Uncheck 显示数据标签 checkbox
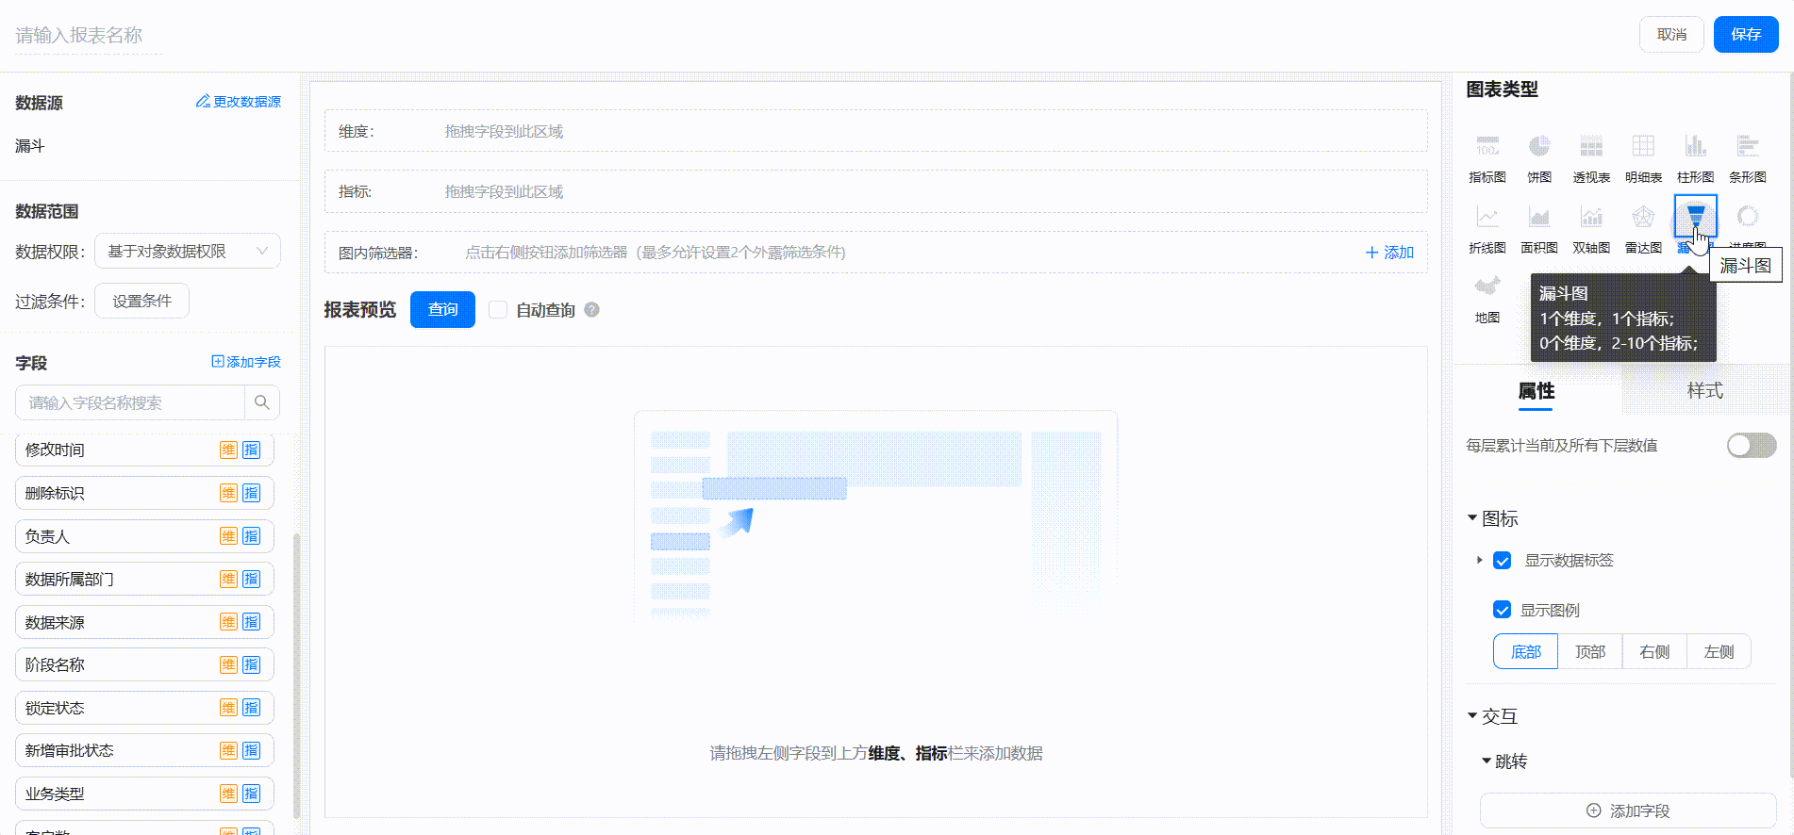The image size is (1794, 835). coord(1503,561)
